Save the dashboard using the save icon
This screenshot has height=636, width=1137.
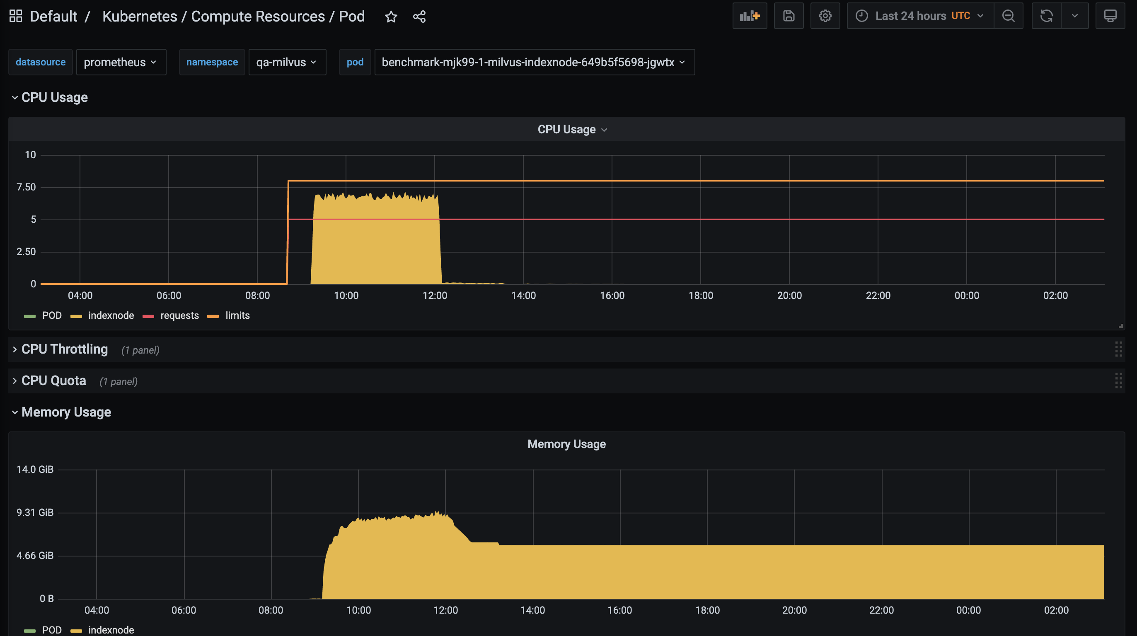click(x=788, y=16)
